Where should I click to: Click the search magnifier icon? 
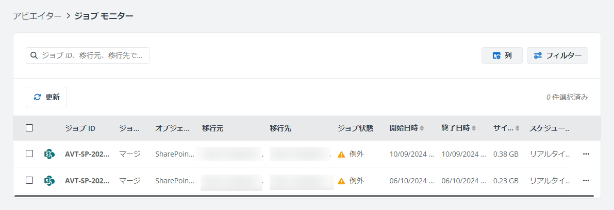34,55
